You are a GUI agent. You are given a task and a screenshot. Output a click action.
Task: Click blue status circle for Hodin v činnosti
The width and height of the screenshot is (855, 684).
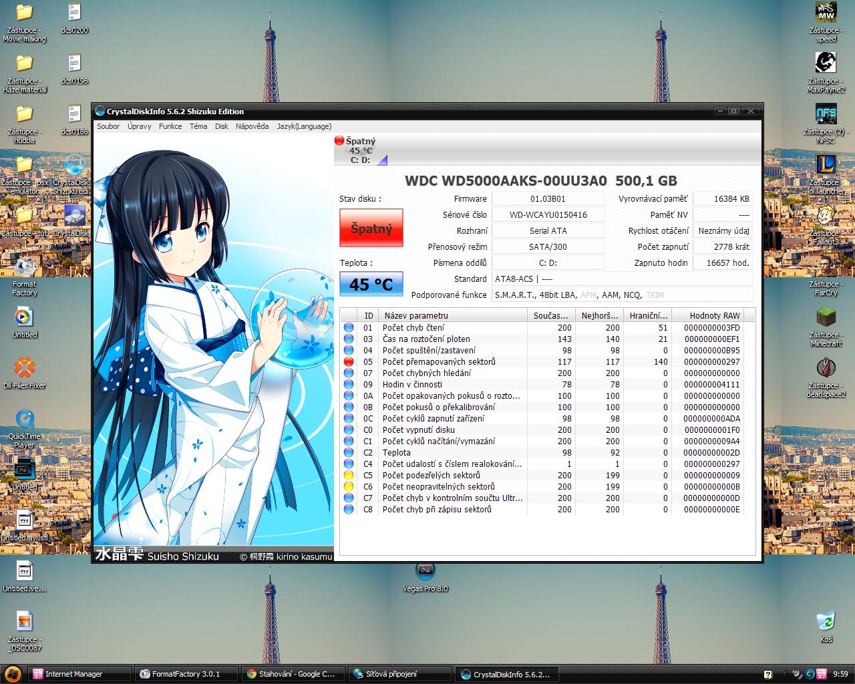tap(349, 384)
